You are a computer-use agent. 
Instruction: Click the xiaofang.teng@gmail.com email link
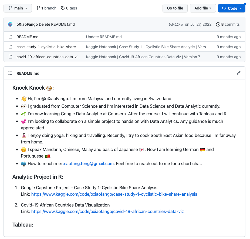point(88,164)
